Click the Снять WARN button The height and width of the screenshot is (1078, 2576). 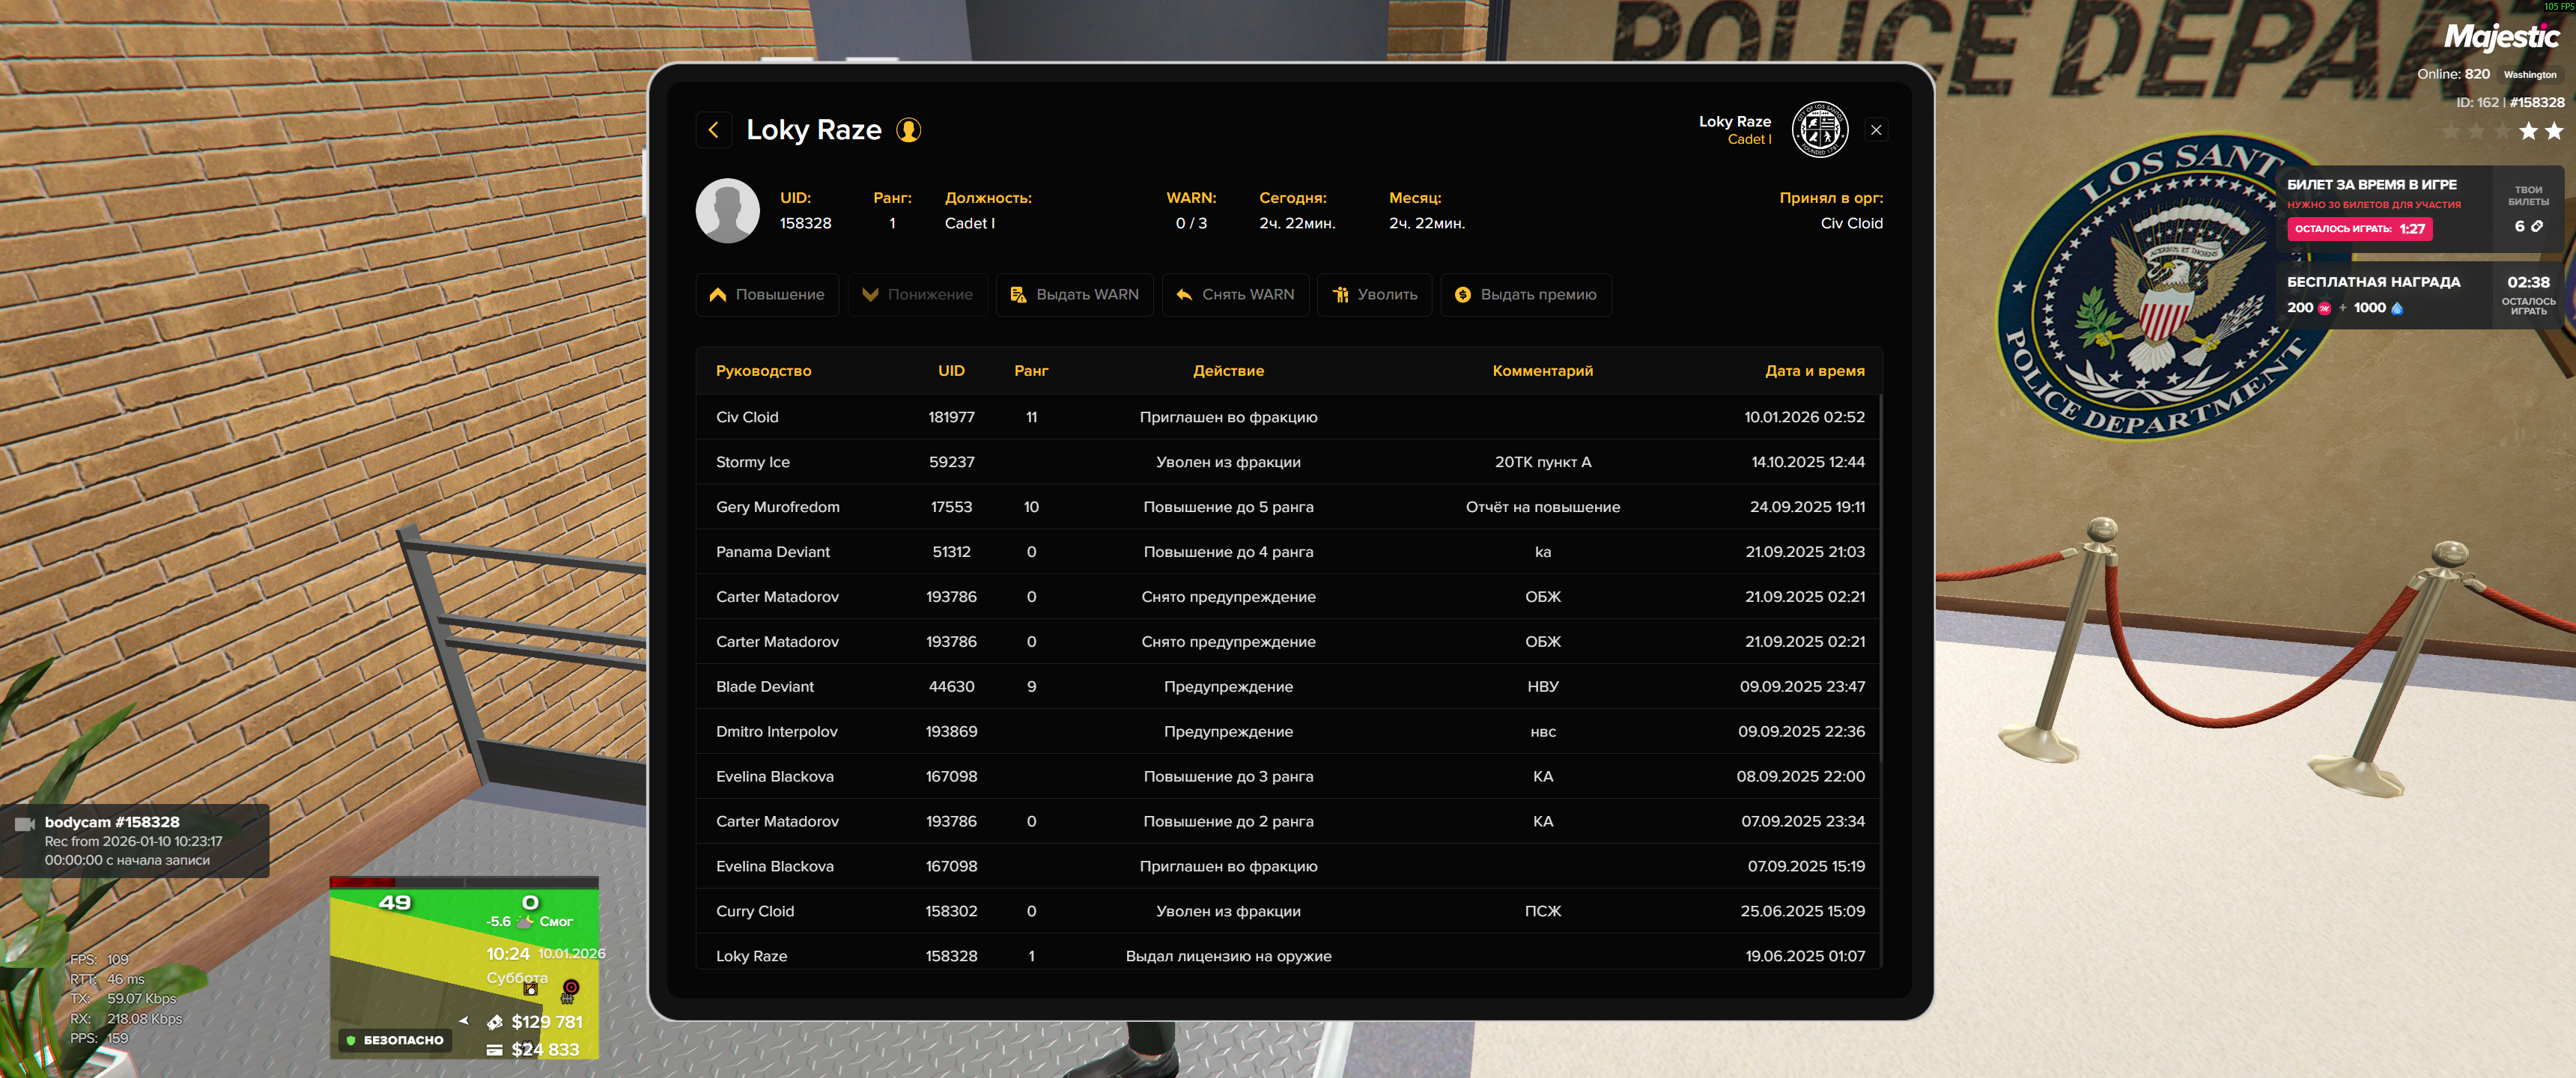1235,295
